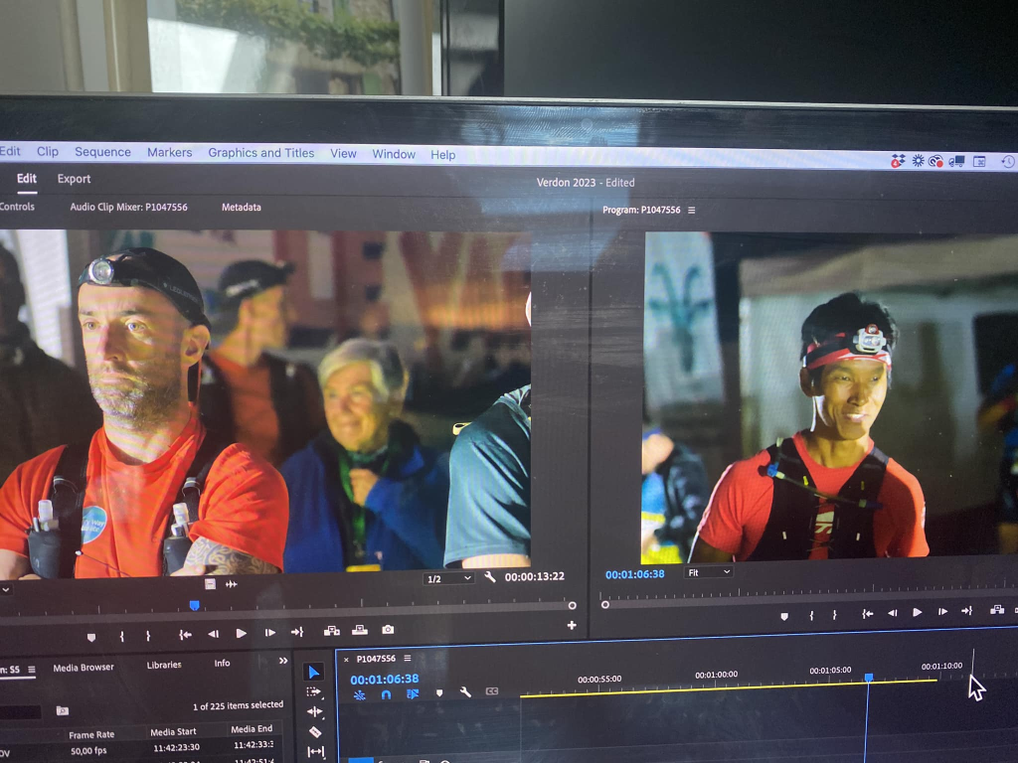Mark Out point in Program monitor

coord(835,614)
